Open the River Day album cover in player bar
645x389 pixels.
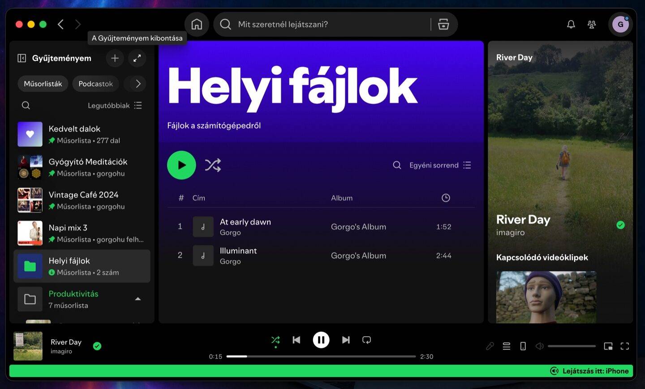tap(28, 346)
